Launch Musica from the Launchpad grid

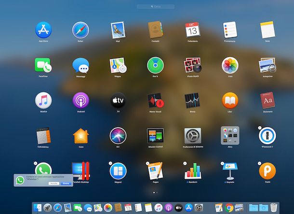click(x=43, y=100)
